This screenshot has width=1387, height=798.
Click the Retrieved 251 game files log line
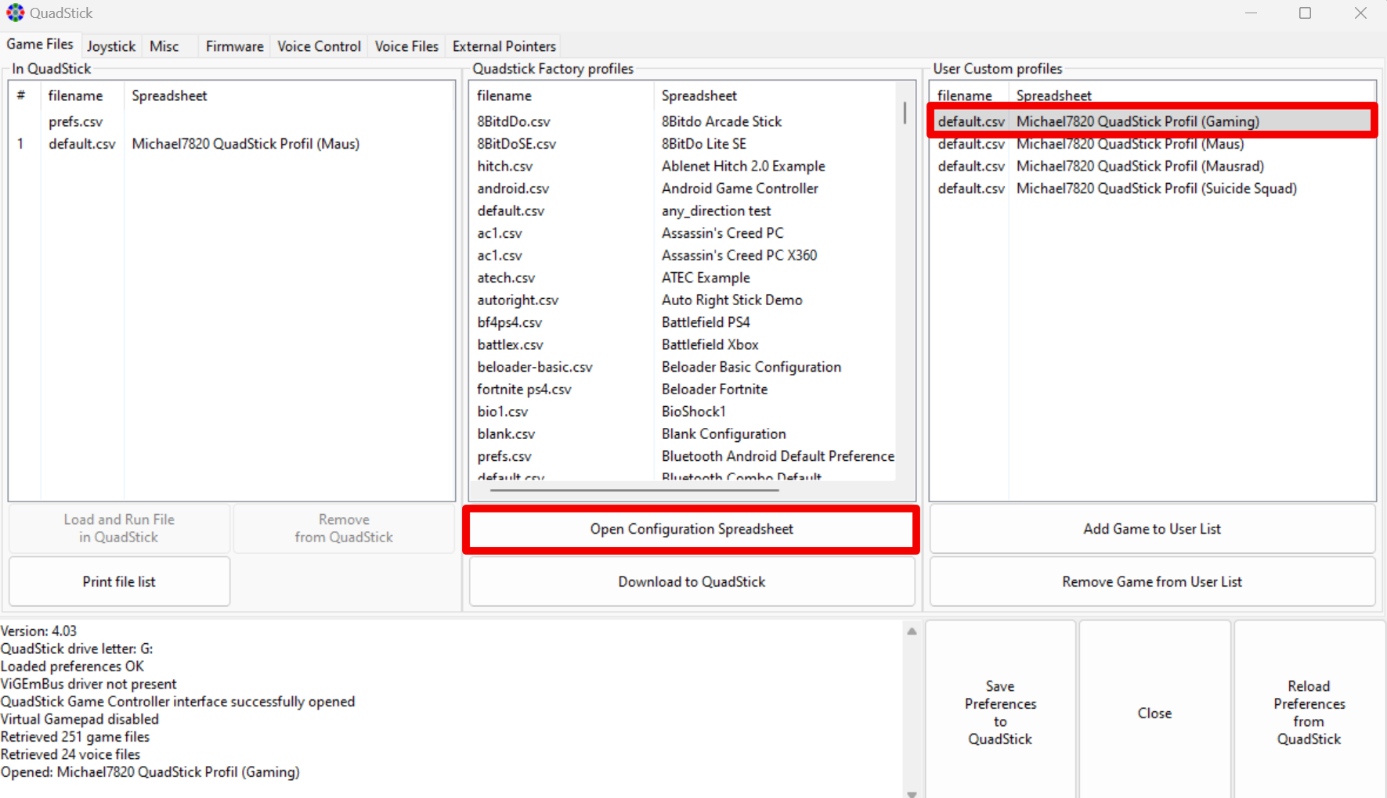(75, 736)
